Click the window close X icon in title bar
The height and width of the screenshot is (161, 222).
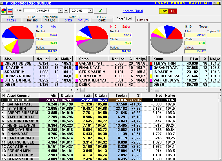[x=2, y=3]
